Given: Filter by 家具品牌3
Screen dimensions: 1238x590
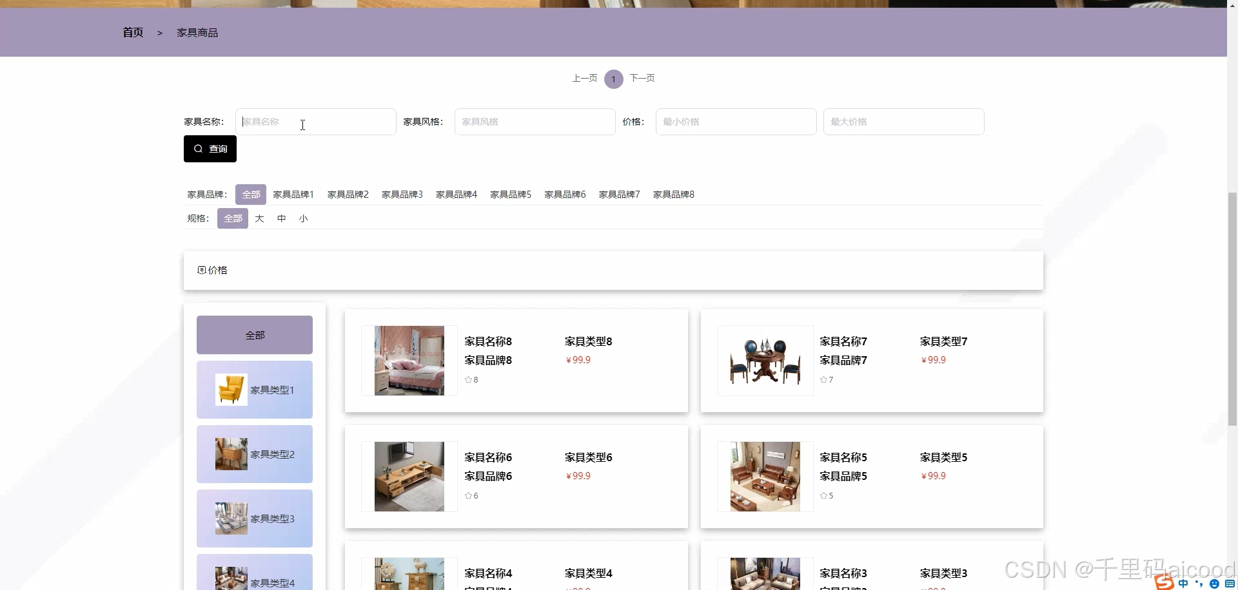Looking at the screenshot, I should [x=402, y=195].
